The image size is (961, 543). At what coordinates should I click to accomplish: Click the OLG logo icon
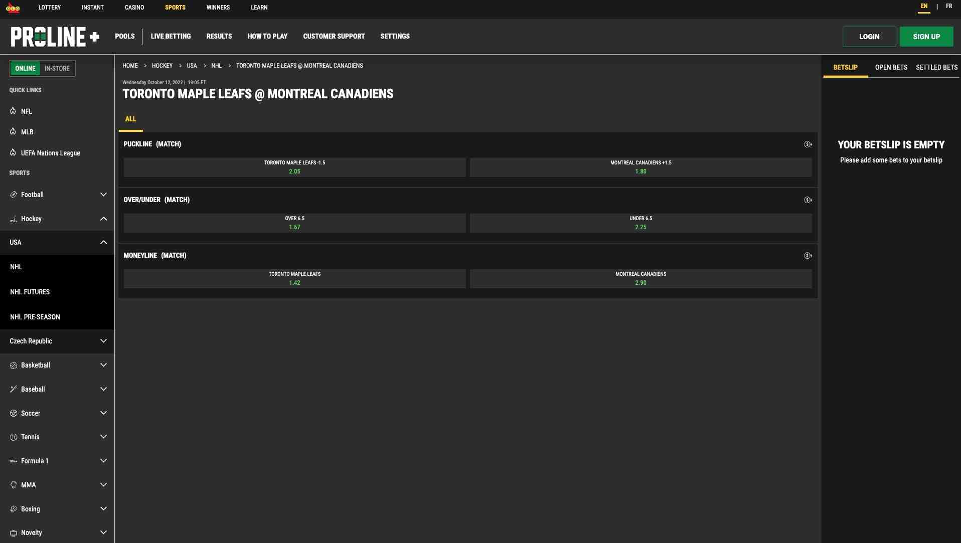coord(13,8)
